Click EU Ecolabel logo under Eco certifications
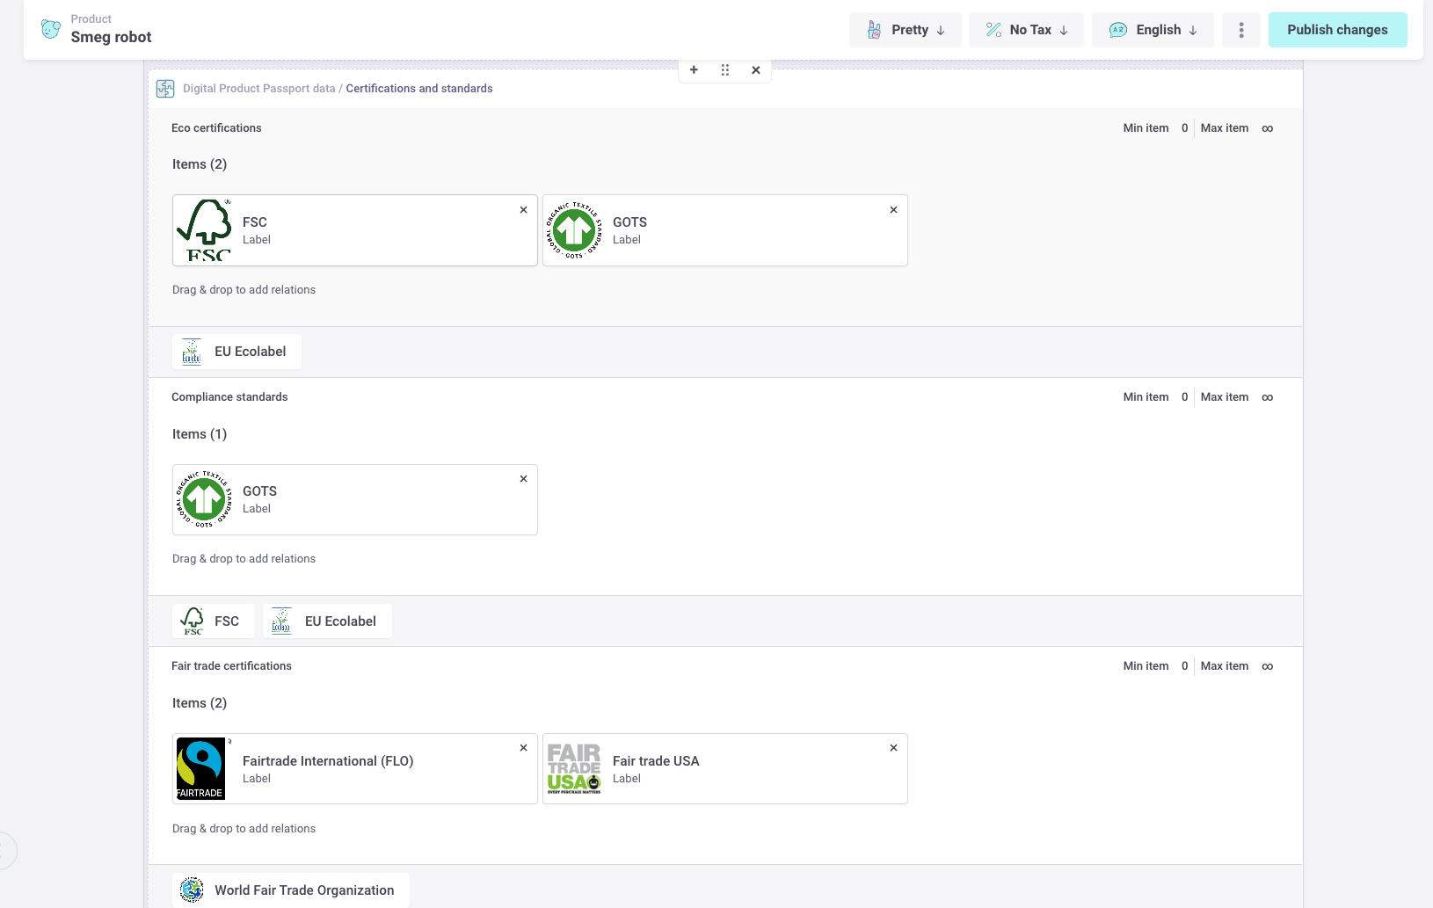 pyautogui.click(x=192, y=352)
